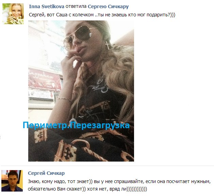Open Сергей Сичкар's avatar picture
The height and width of the screenshot is (196, 214).
12,181
